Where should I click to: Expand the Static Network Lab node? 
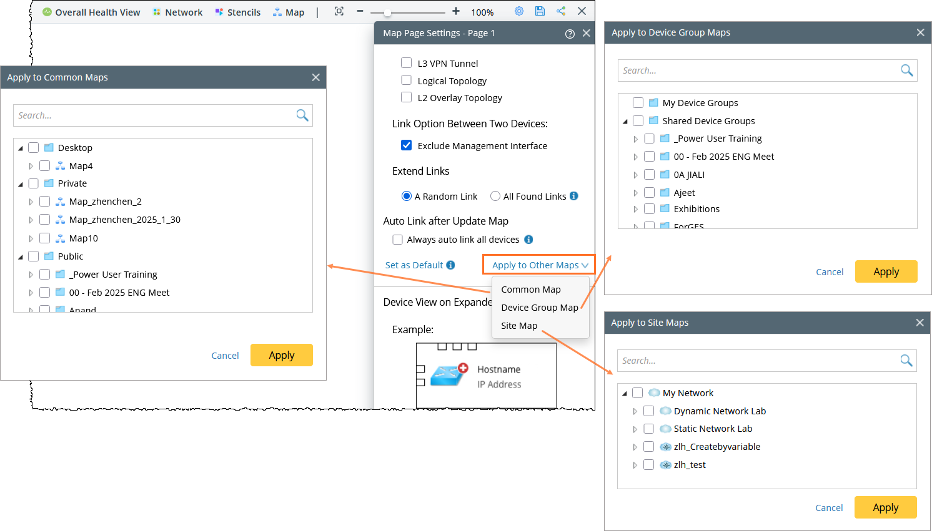[x=635, y=429]
